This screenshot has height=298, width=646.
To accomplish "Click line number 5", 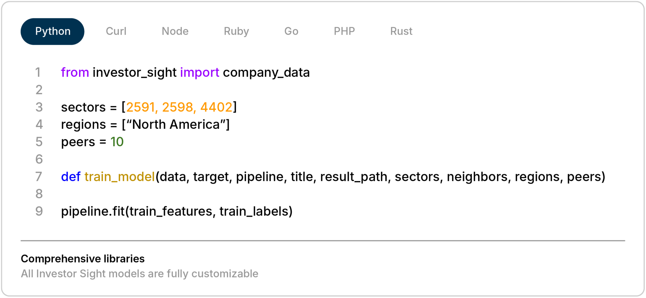I will (x=39, y=142).
